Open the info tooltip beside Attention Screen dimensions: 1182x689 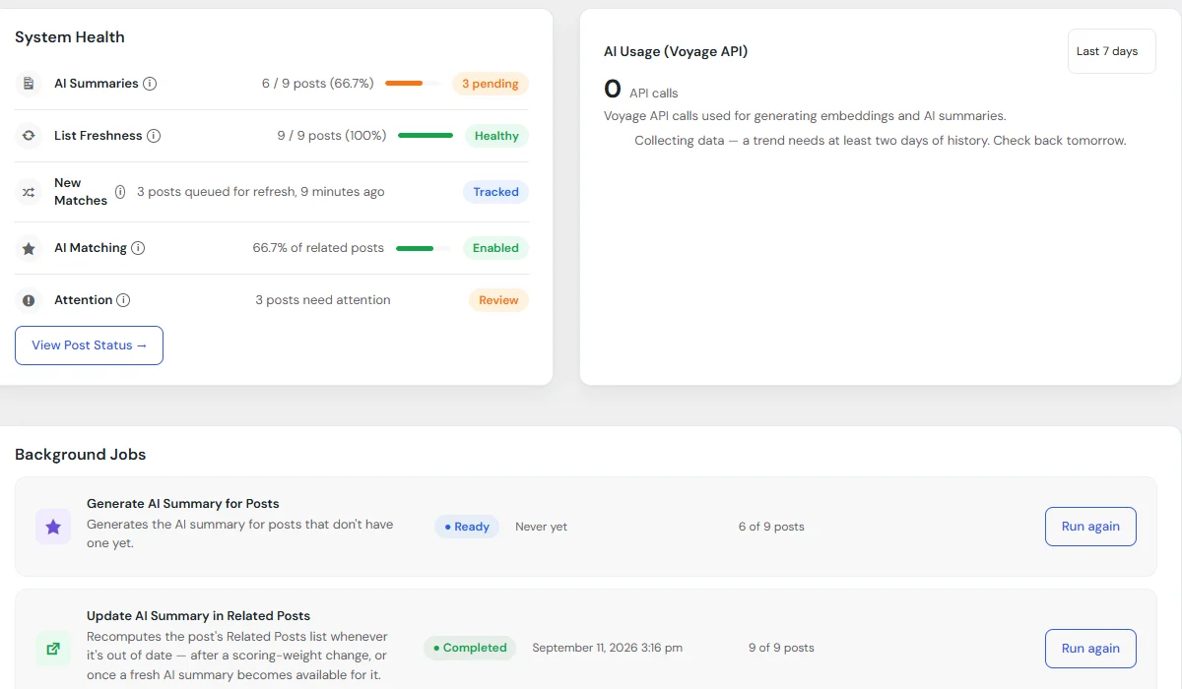coord(123,300)
